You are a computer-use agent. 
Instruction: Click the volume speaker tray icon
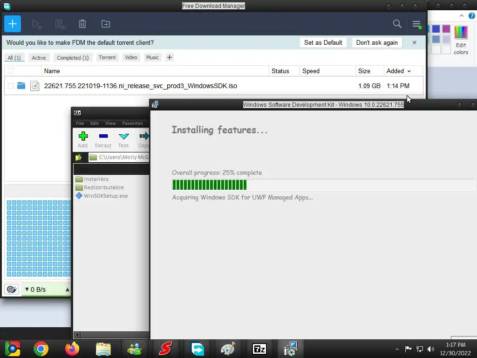[x=430, y=349]
